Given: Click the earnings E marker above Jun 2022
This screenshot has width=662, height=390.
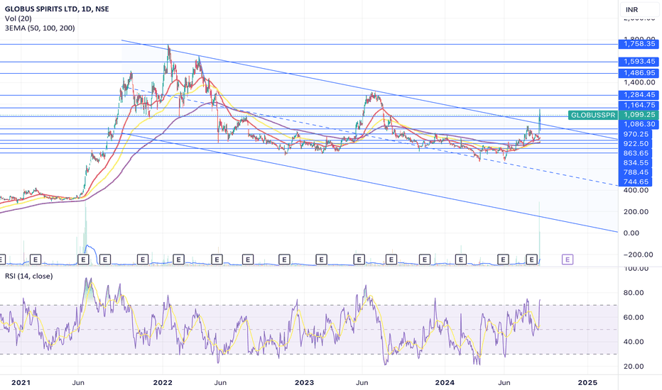Looking at the screenshot, I should (x=217, y=260).
